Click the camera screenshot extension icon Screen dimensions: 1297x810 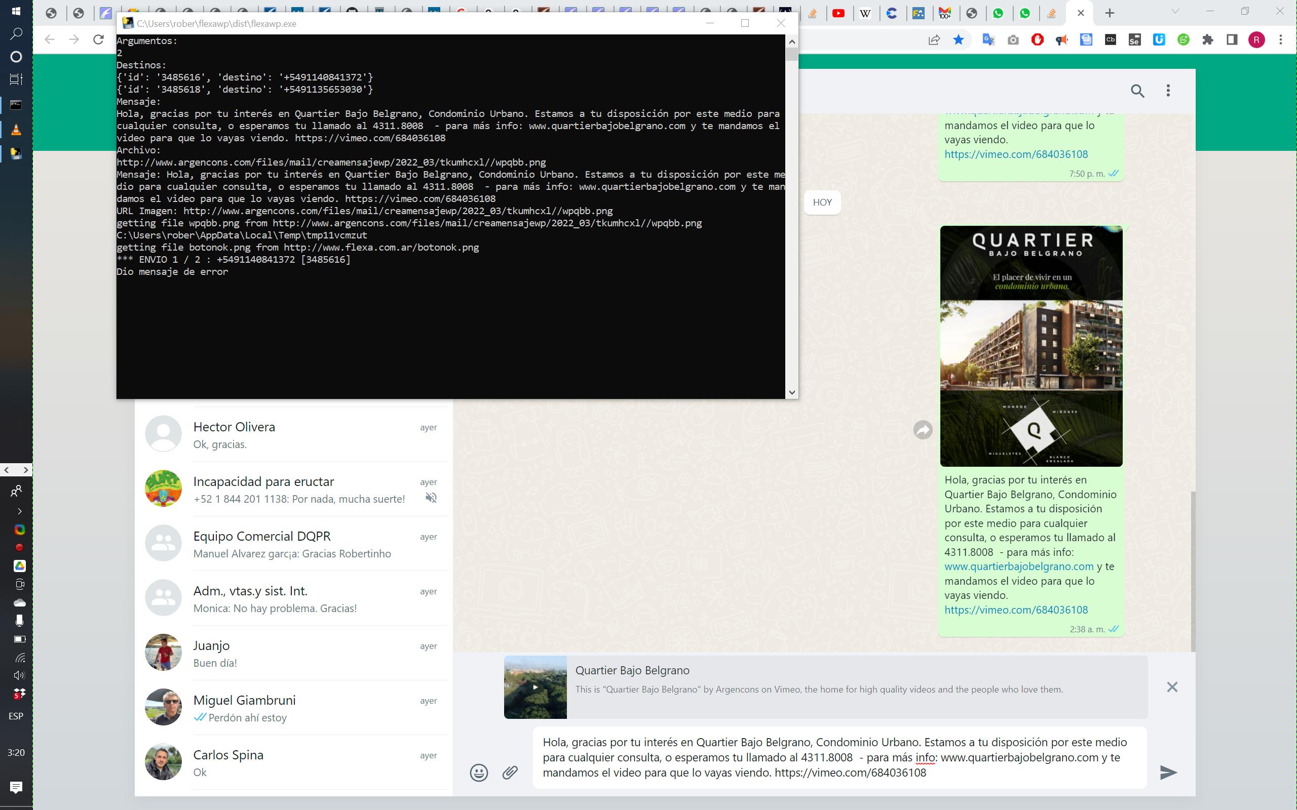coord(1013,39)
